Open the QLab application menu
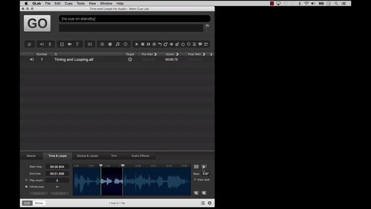This screenshot has height=209, width=371. click(37, 3)
